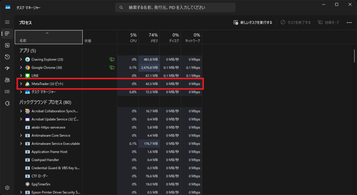This screenshot has height=195, width=357.
Task: Click the Google Chrome app icon
Action: 28,68
